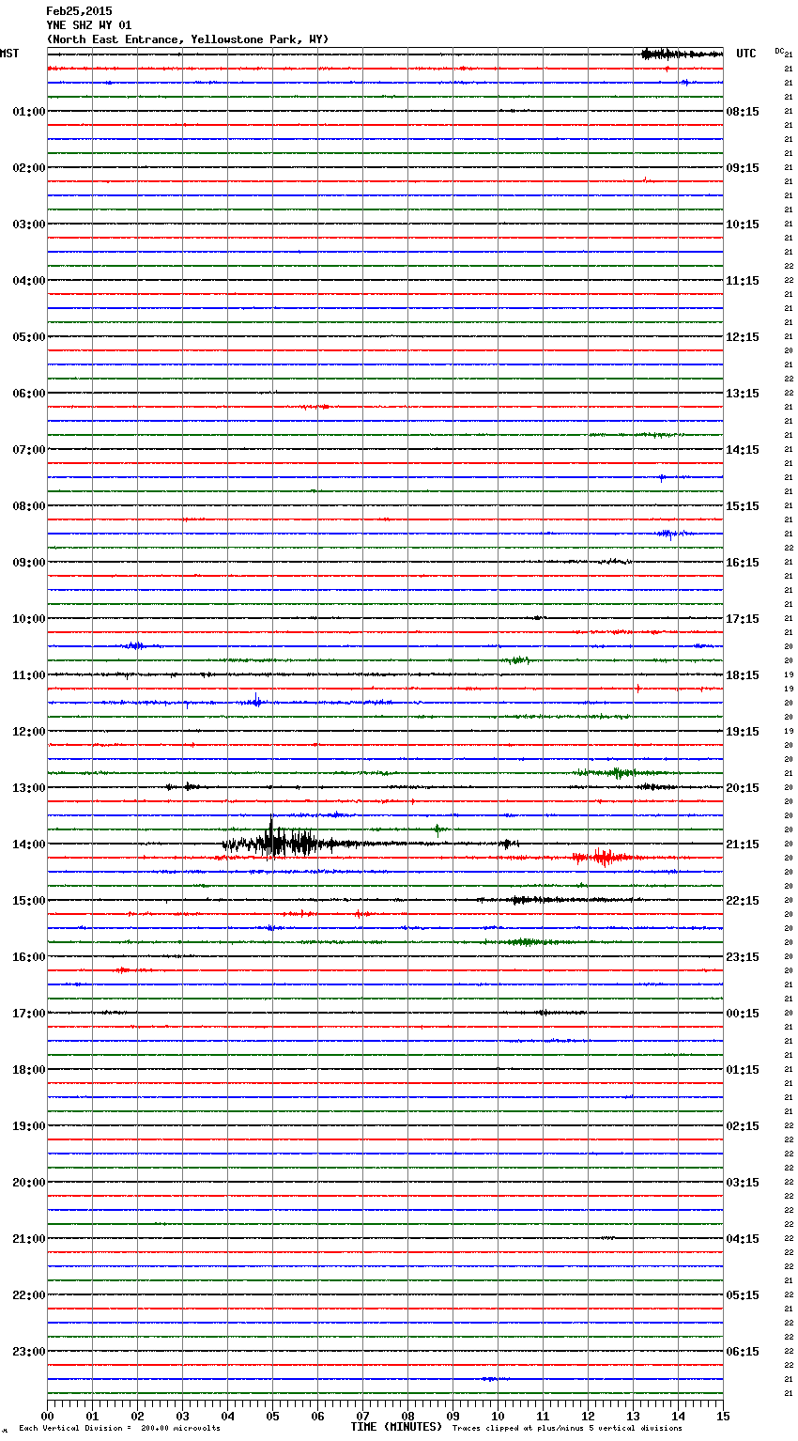The image size is (798, 1441).
Task: Click the 16:15 UTC time label
Action: click(743, 563)
